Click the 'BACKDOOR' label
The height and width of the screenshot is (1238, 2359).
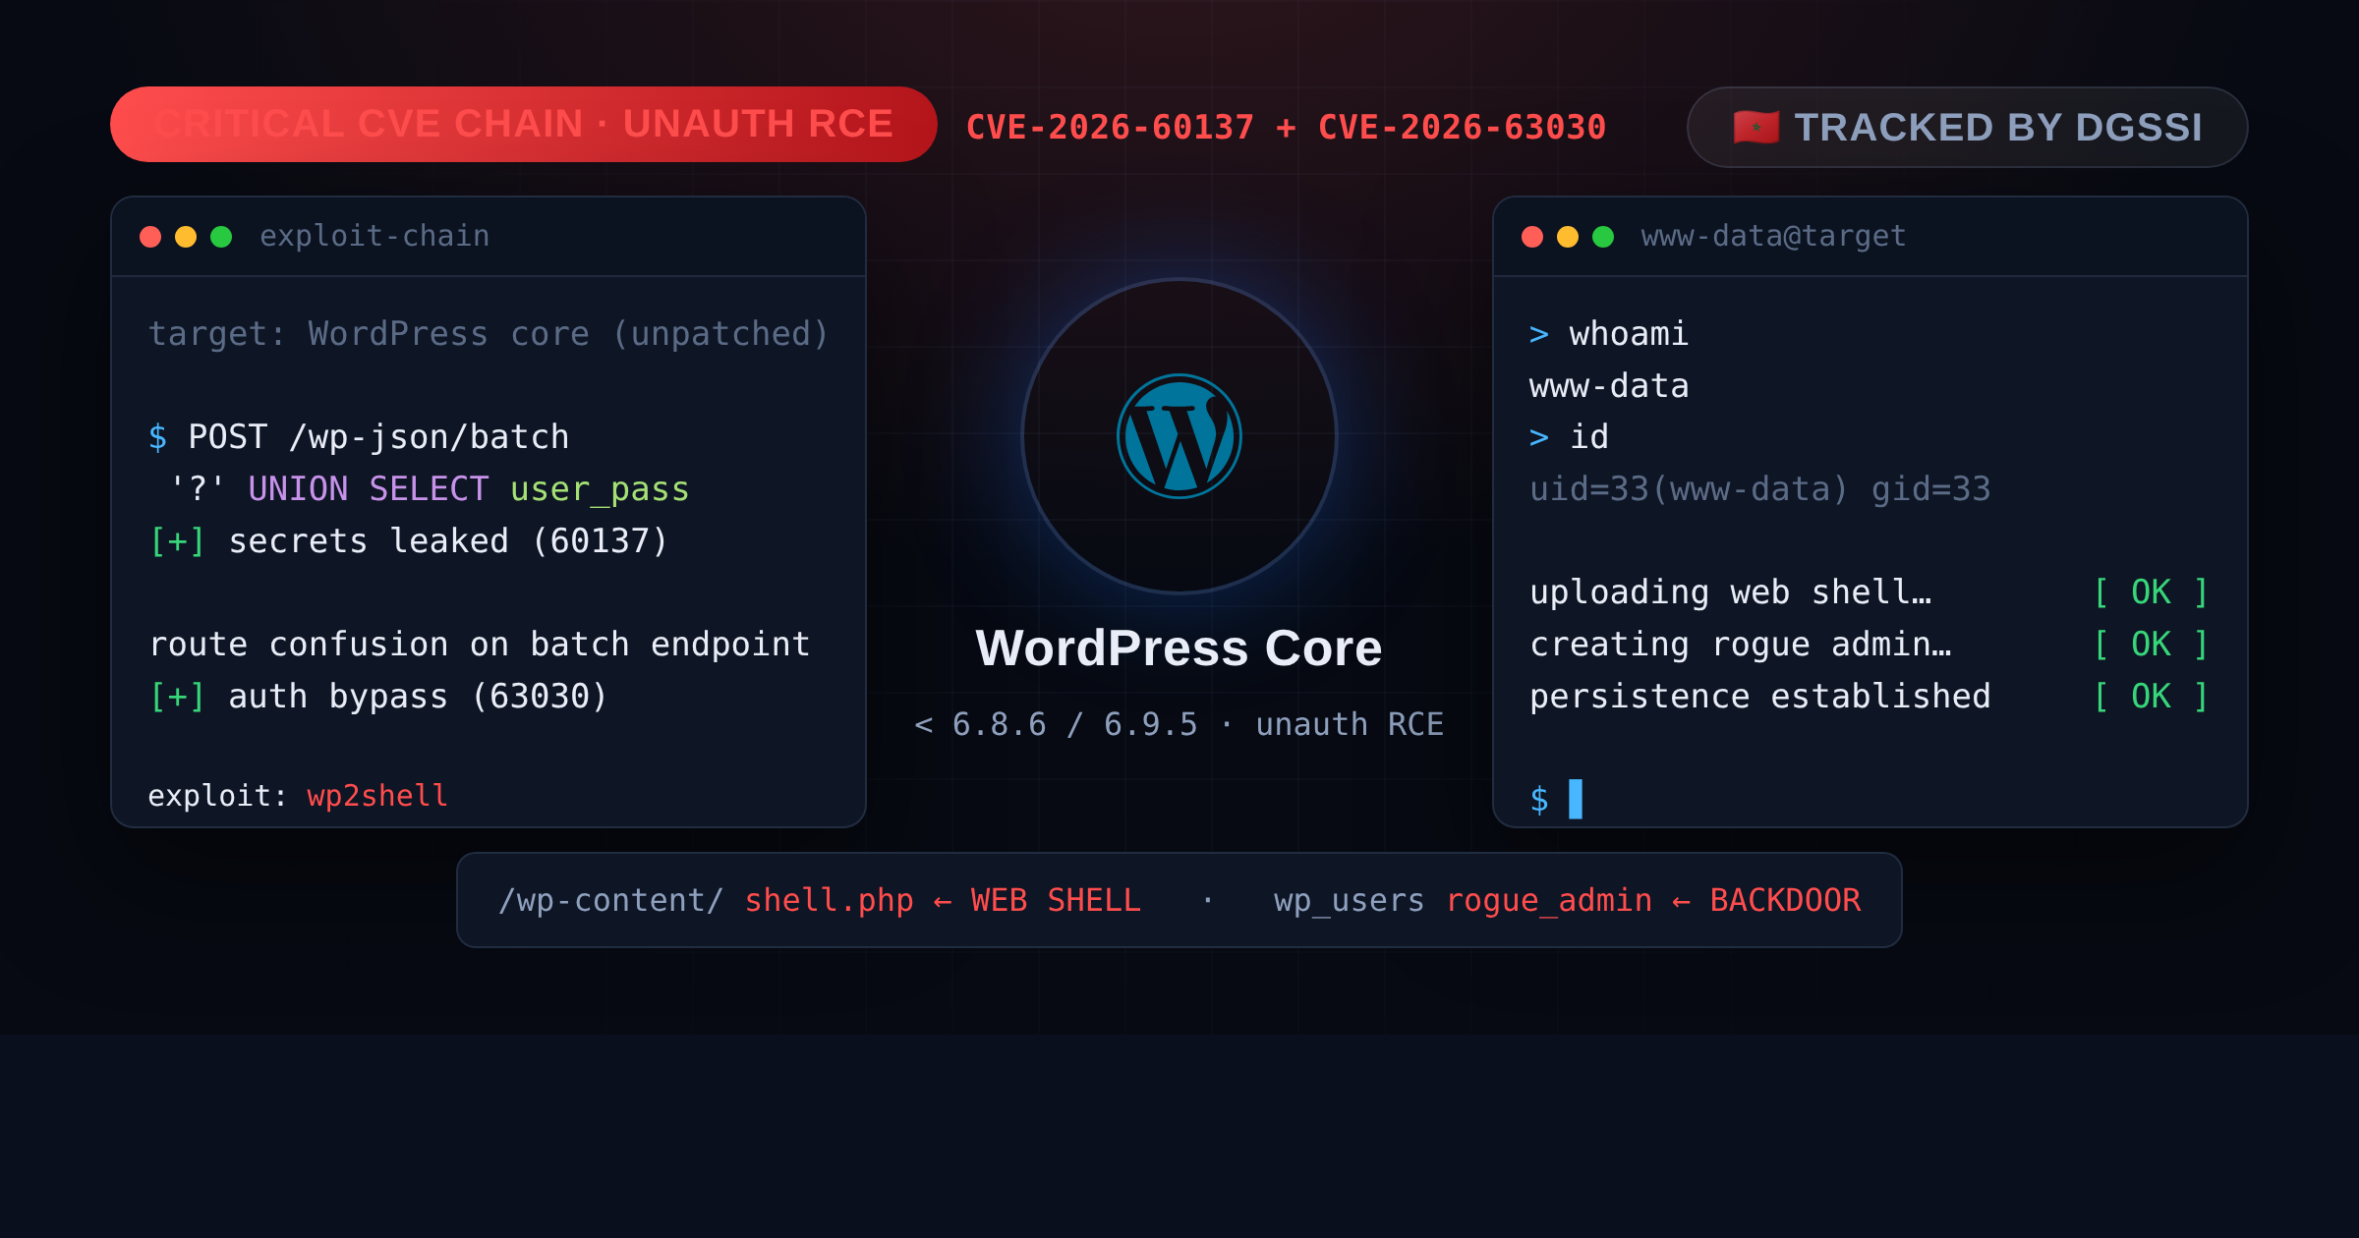click(1785, 901)
